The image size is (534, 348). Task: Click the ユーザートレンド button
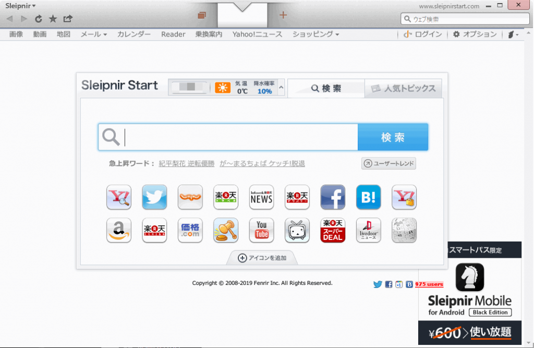click(389, 164)
